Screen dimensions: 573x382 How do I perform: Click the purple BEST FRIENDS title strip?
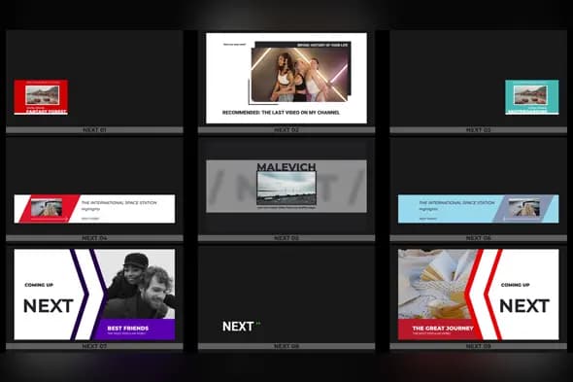pos(133,330)
